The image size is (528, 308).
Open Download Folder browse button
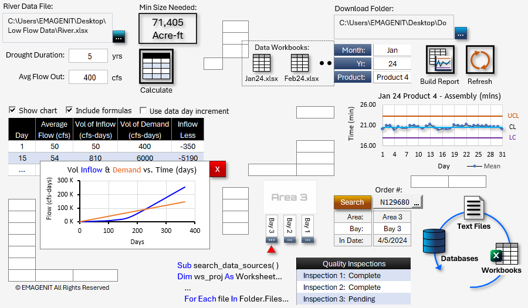tap(461, 34)
